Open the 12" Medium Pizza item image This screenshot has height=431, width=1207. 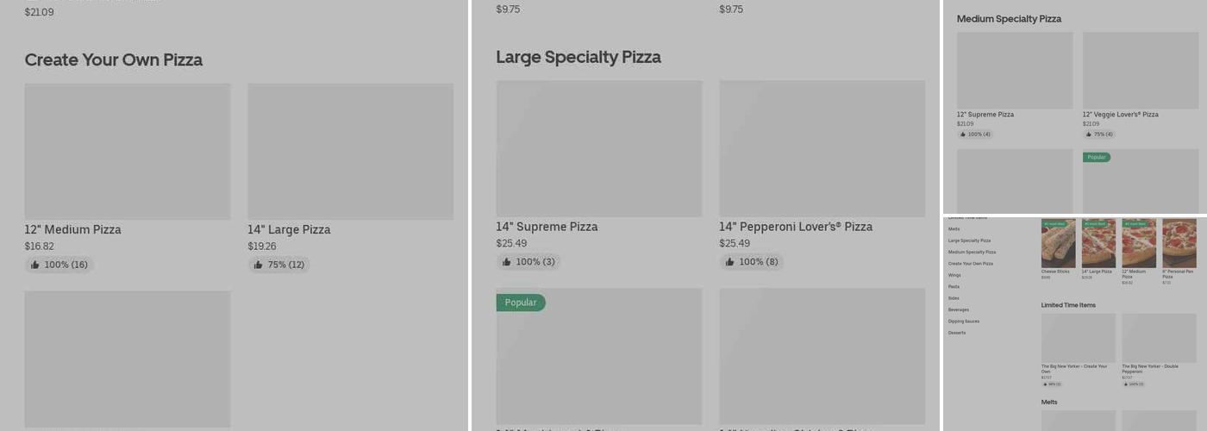coord(128,152)
